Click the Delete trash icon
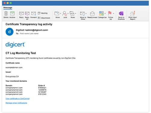Screen dimensions: 151x113 coord(6,14)
